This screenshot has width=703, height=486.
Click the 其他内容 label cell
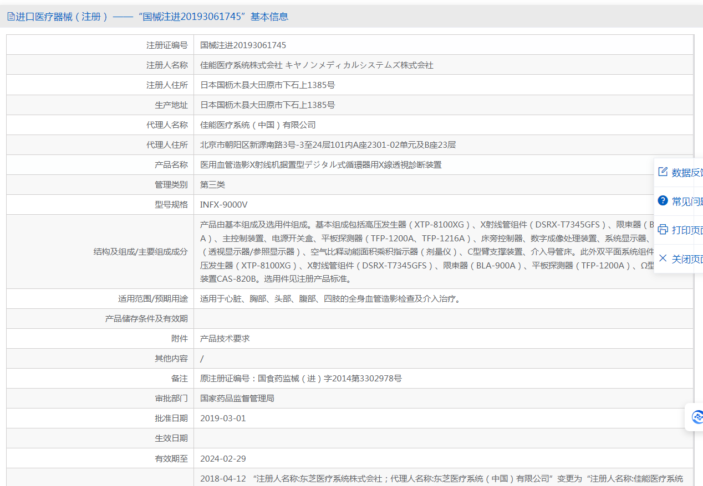point(100,358)
